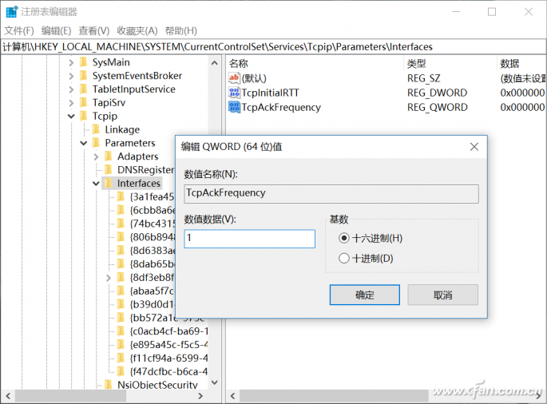Click the Tcpip folder icon
Viewport: 547px width, 404px height.
[83, 117]
